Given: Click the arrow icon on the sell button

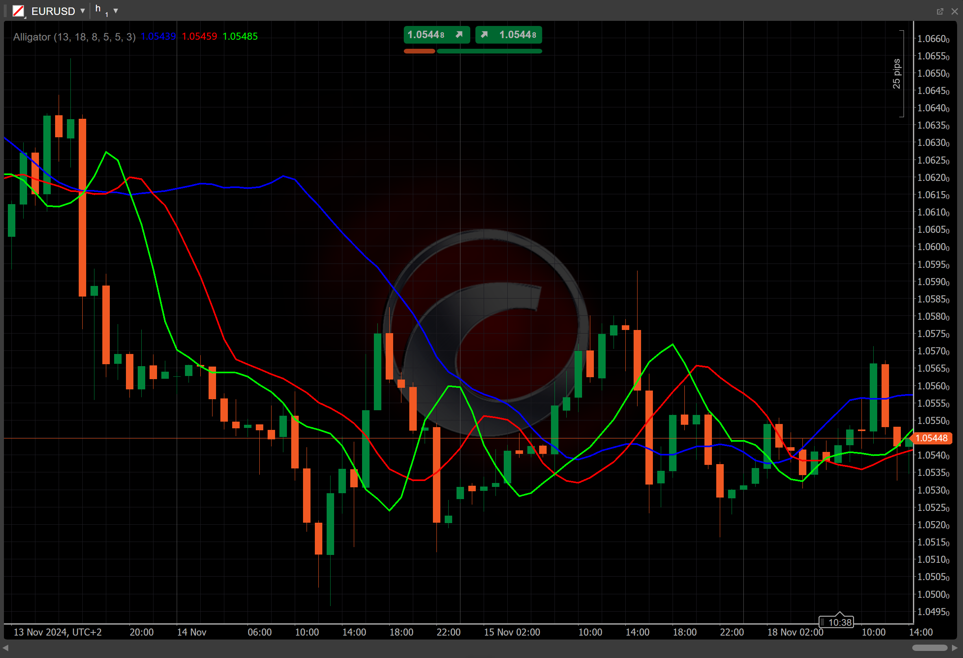Looking at the screenshot, I should tap(459, 35).
